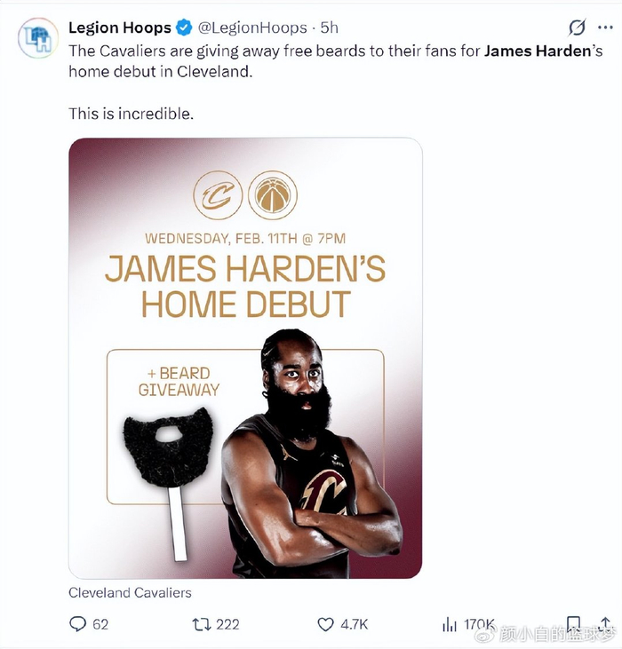Click the share upload arrow icon
The height and width of the screenshot is (649, 622).
[x=605, y=623]
